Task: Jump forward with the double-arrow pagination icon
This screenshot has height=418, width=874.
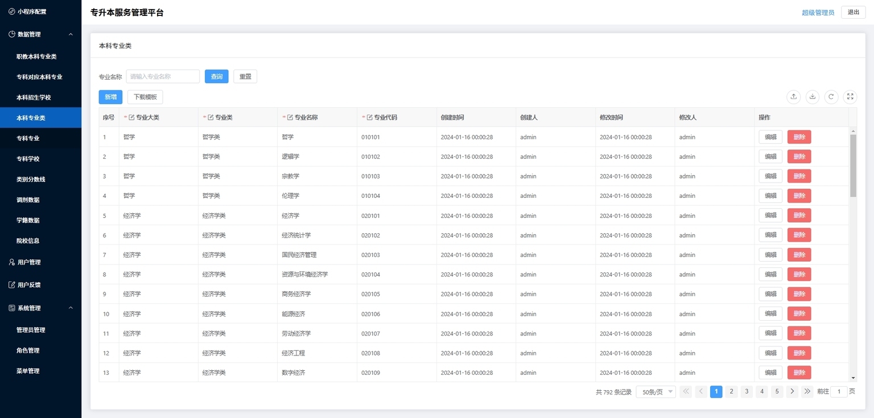Action: point(807,391)
